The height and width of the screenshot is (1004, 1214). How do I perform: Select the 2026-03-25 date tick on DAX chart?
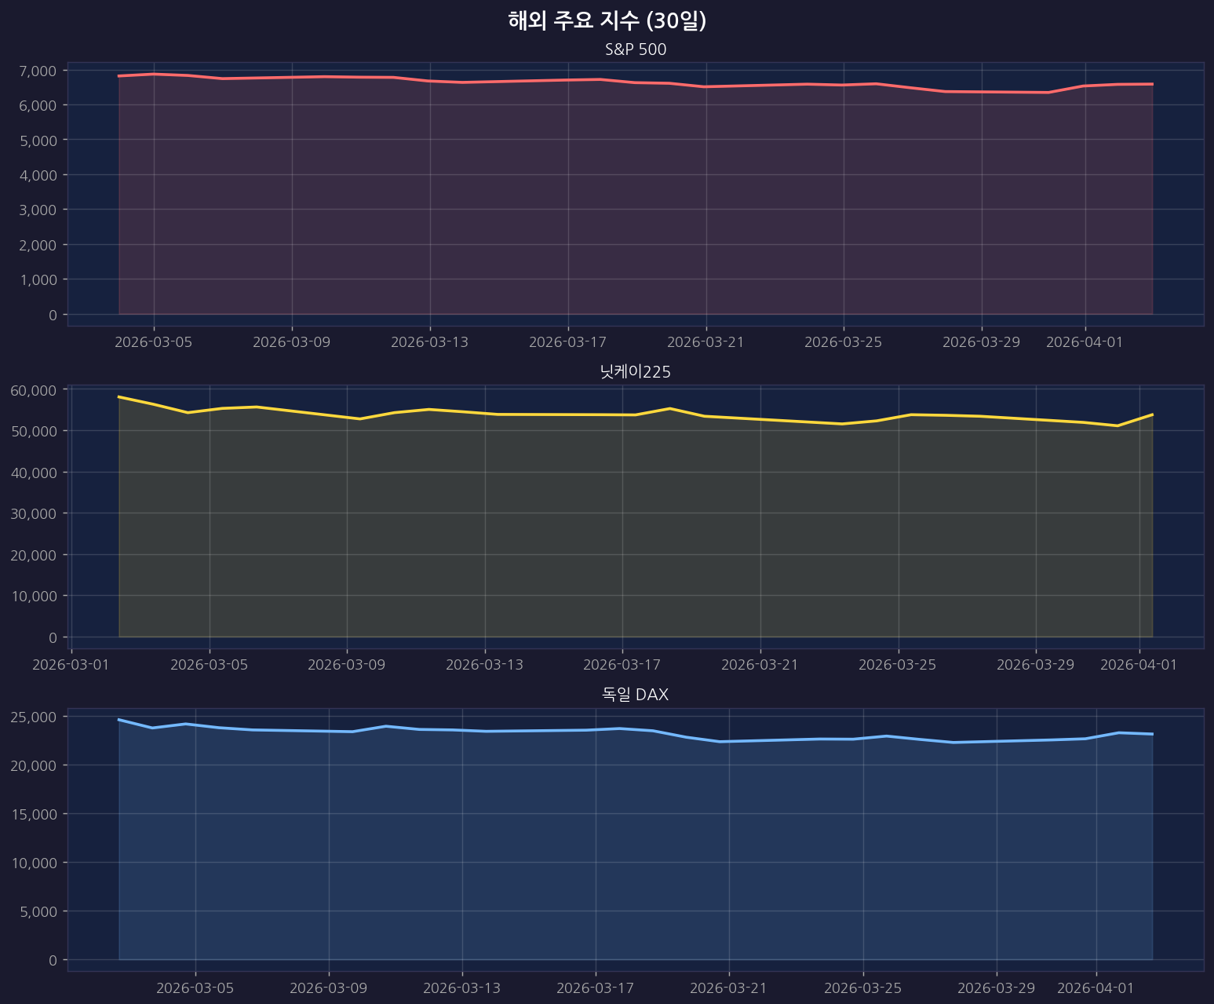(x=863, y=987)
